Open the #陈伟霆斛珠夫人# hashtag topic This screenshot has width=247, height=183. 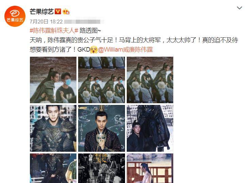pyautogui.click(x=54, y=30)
